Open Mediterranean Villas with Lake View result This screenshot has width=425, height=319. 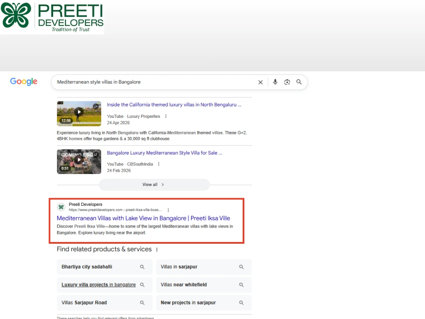coord(143,218)
